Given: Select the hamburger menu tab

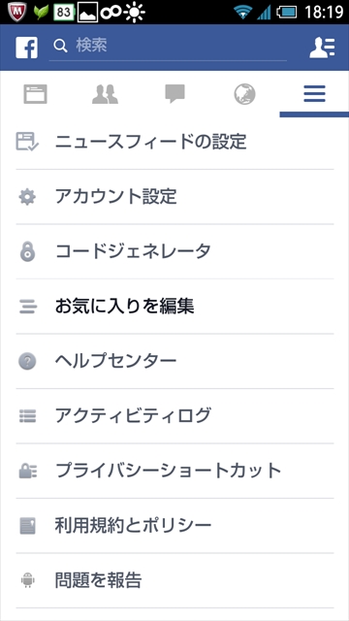Looking at the screenshot, I should 314,94.
